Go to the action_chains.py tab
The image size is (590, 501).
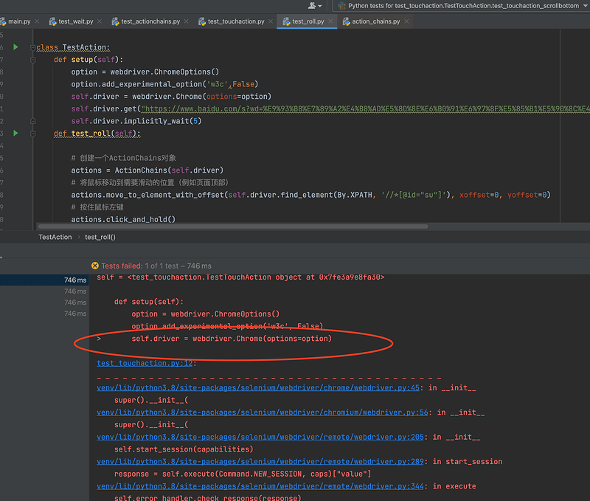pyautogui.click(x=375, y=21)
